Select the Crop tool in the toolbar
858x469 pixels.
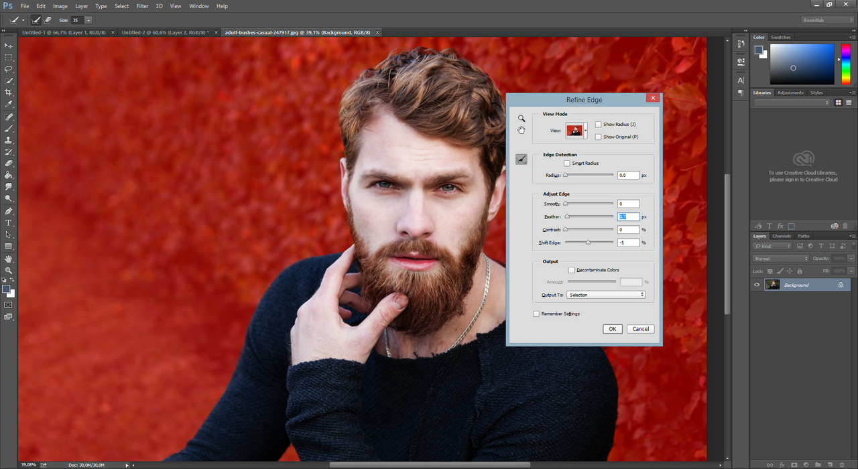[9, 92]
